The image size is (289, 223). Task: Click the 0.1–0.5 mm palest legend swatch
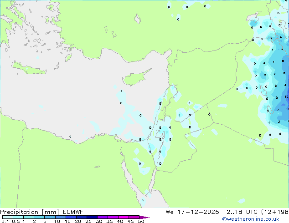(x=8, y=217)
